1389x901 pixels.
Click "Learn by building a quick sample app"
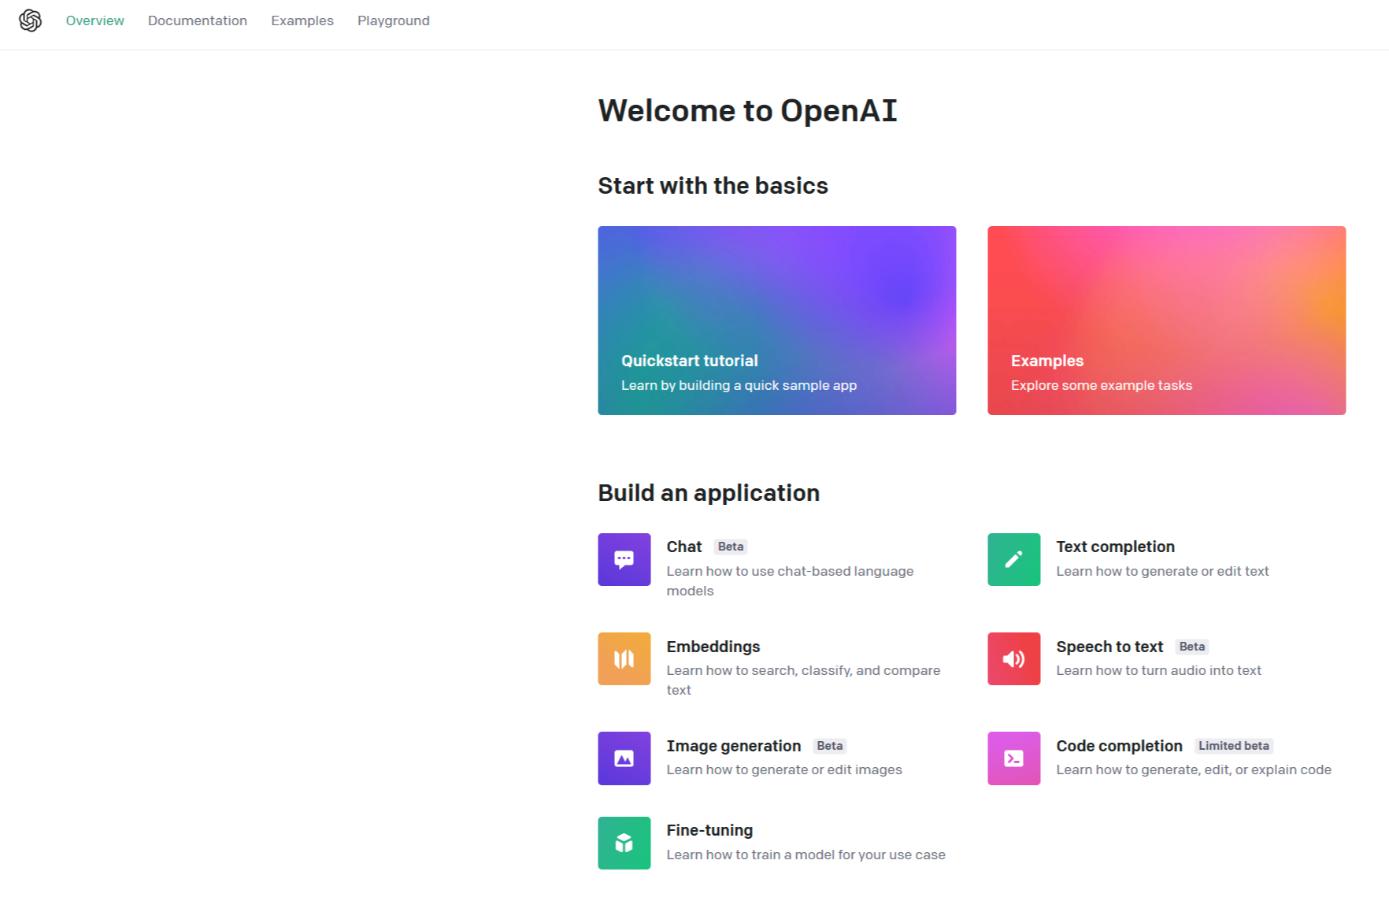click(739, 385)
